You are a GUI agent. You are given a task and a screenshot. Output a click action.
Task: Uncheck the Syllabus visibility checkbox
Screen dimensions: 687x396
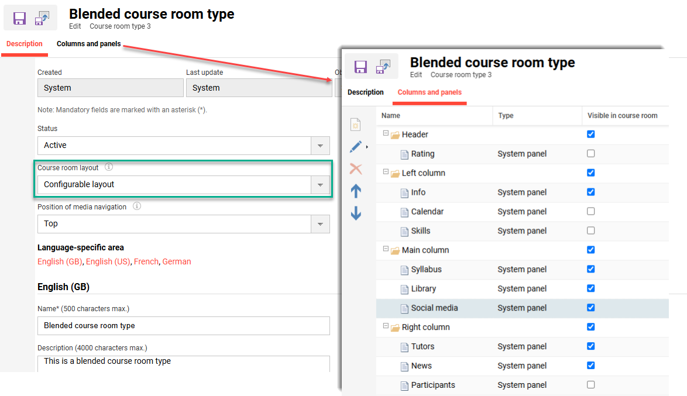click(590, 269)
